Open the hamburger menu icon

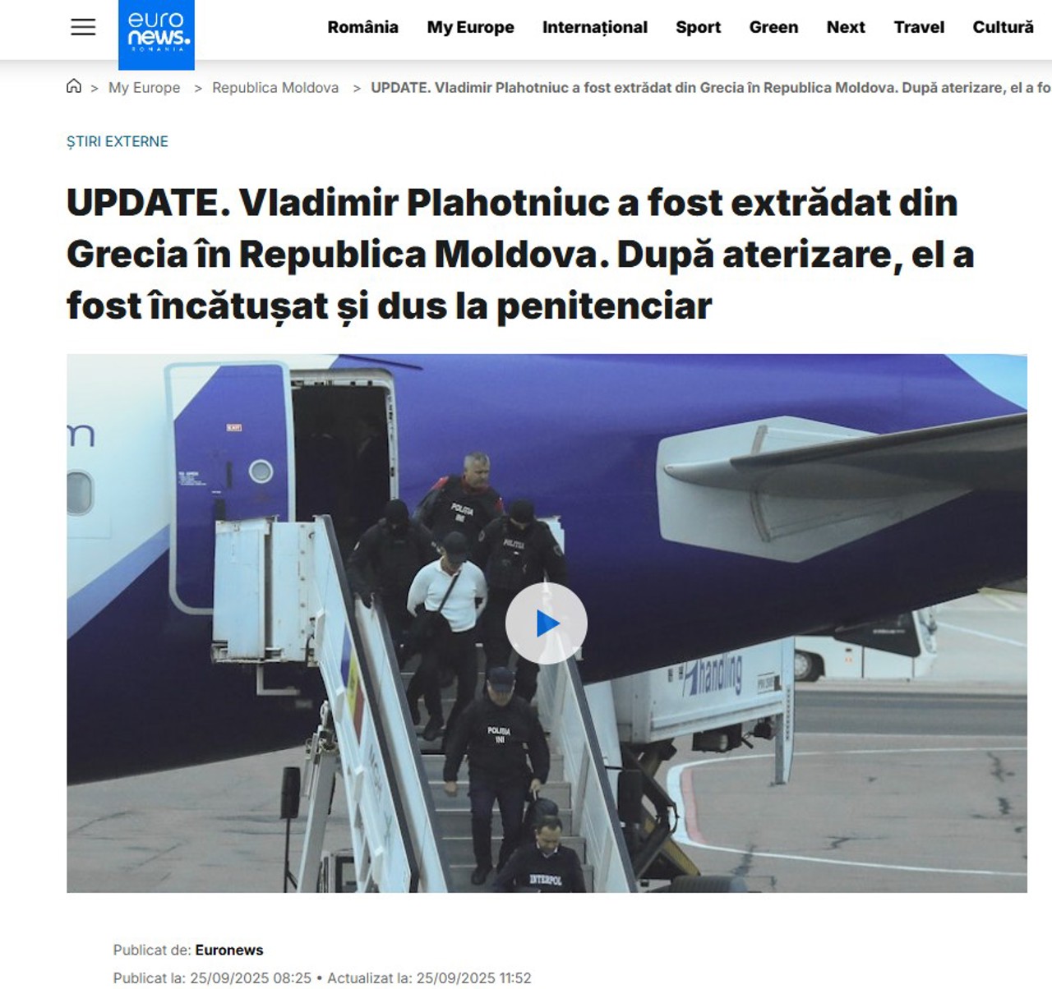point(83,27)
